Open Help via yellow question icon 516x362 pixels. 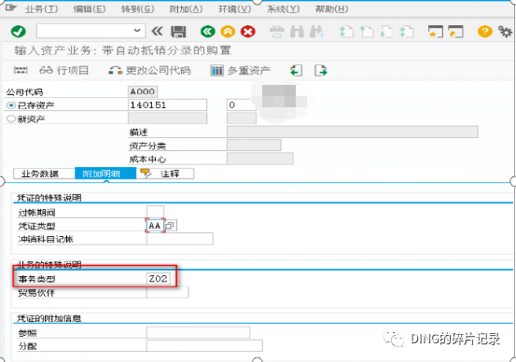click(484, 32)
